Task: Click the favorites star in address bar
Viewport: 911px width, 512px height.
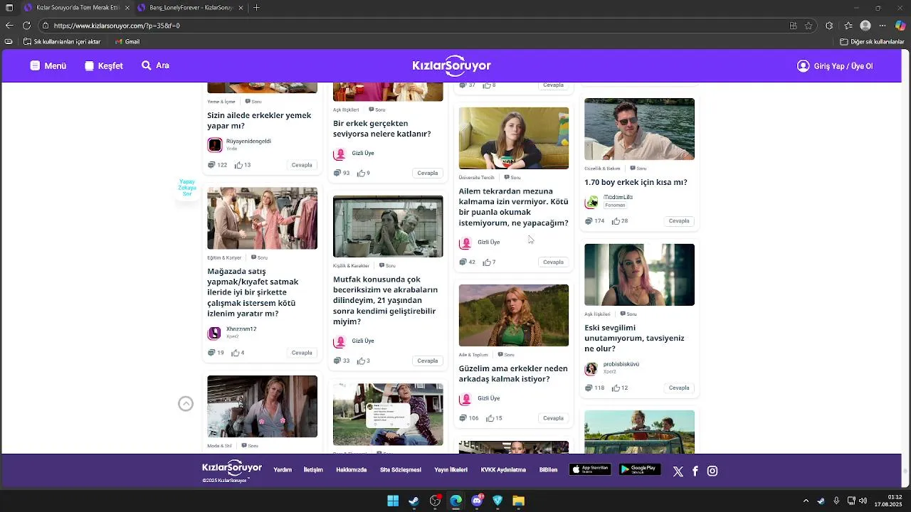Action: click(x=809, y=26)
